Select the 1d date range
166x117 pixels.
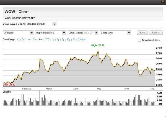click(18, 40)
